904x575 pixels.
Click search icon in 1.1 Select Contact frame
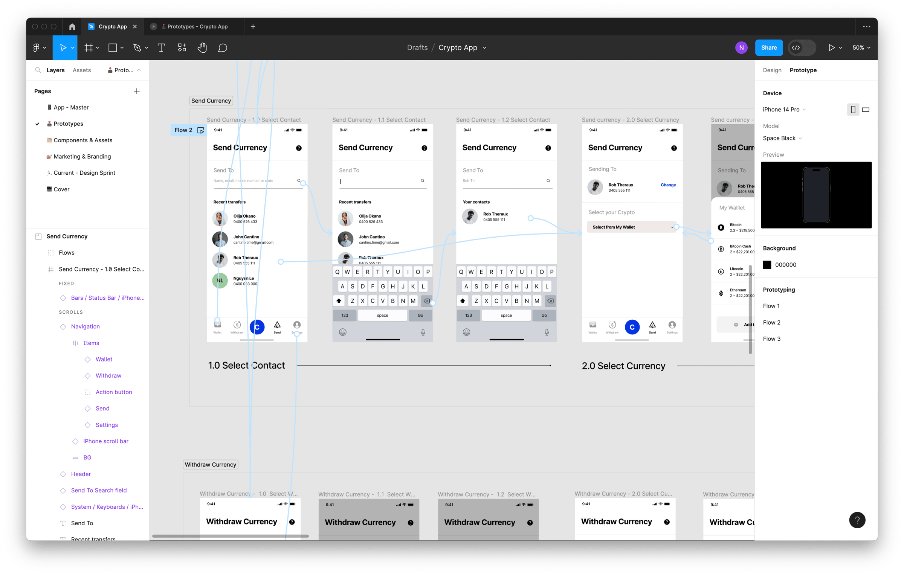pos(423,181)
